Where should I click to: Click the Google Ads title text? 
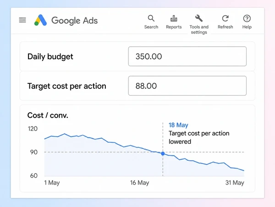[75, 21]
